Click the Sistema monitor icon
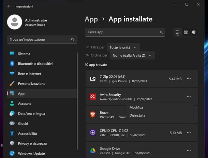This screenshot has height=158, width=208. pos(12,54)
